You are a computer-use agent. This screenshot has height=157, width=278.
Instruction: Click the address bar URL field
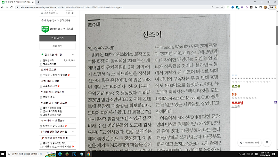[114, 7]
